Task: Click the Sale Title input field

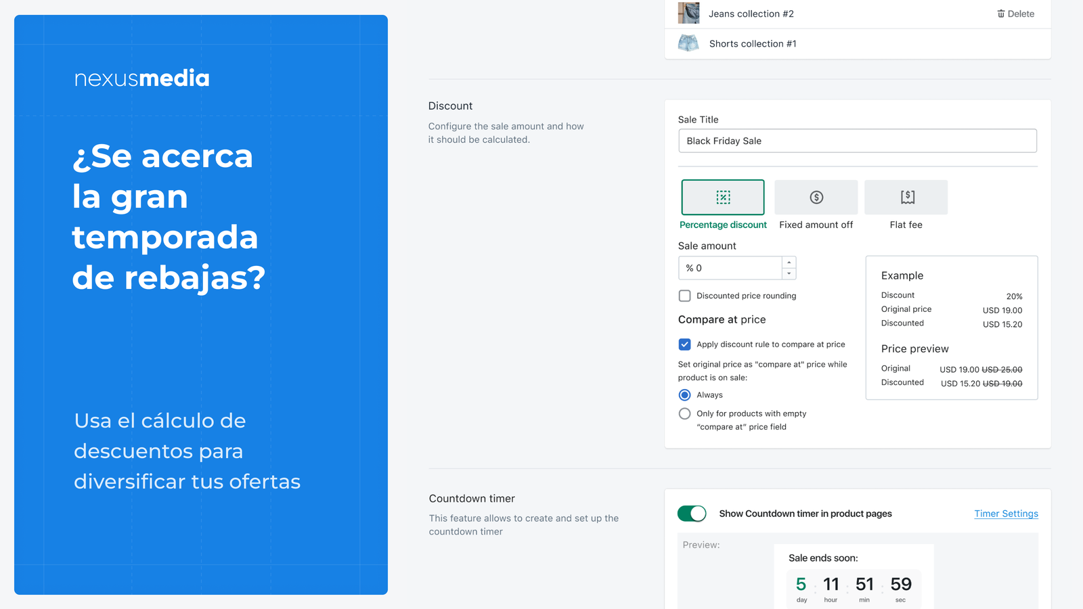Action: click(x=858, y=141)
